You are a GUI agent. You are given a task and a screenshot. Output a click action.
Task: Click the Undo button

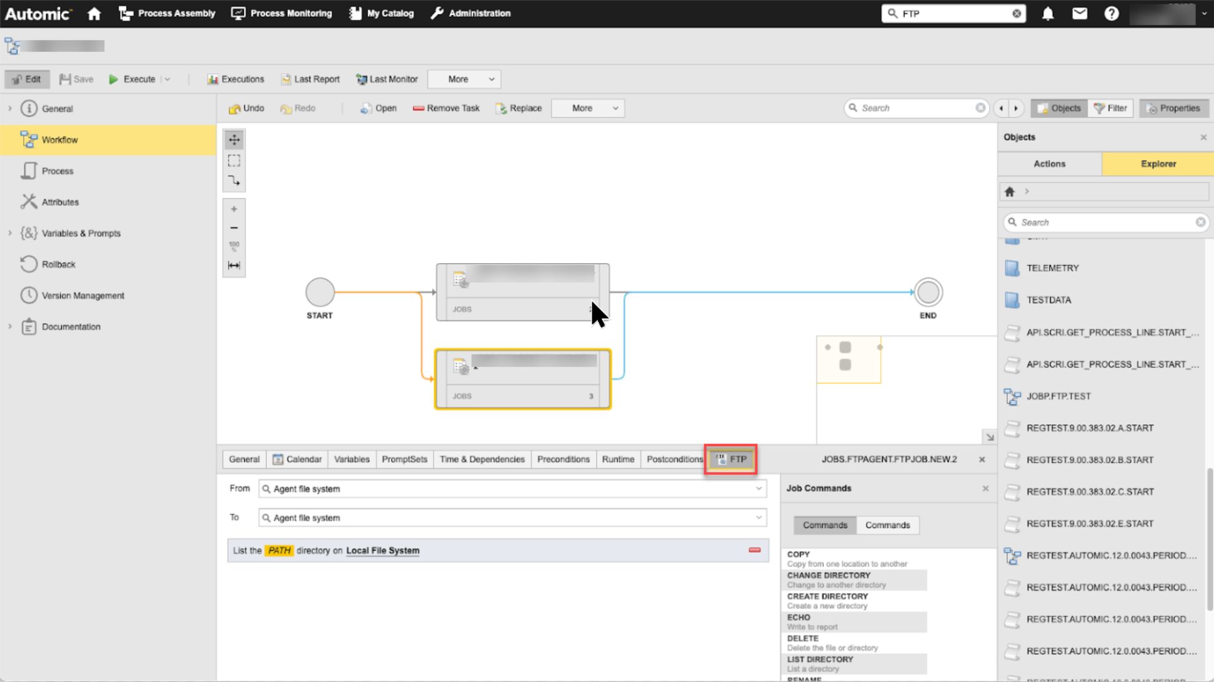point(246,108)
